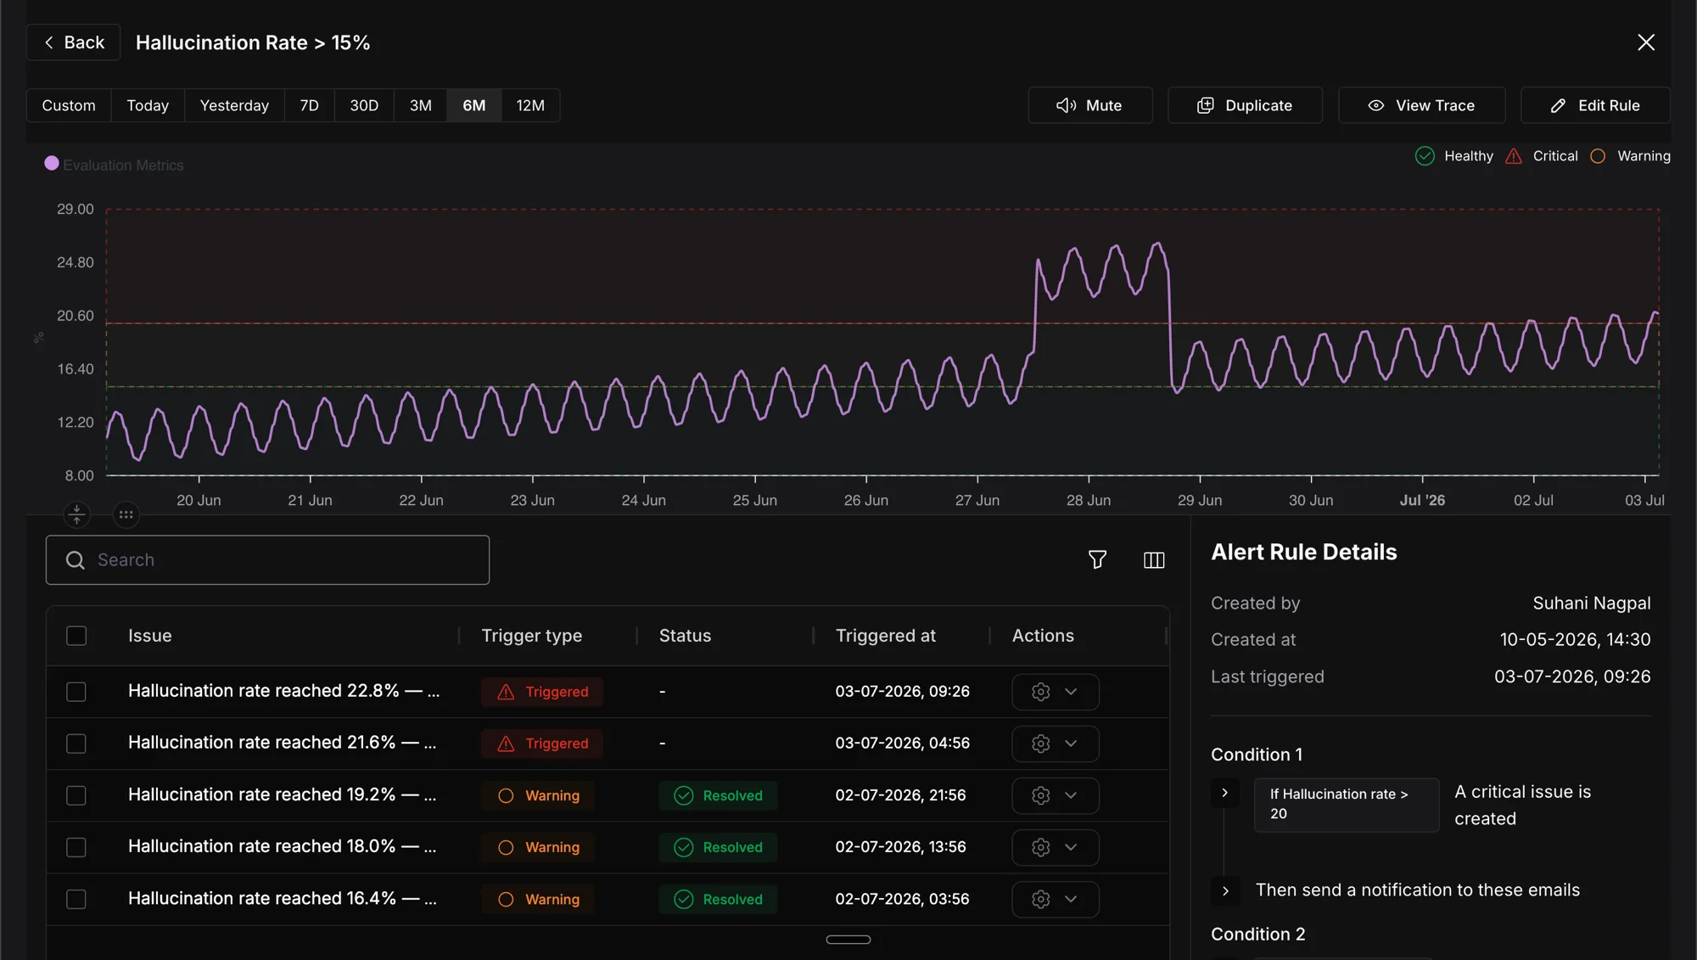The width and height of the screenshot is (1697, 960).
Task: Expand 'Then send a notification' section
Action: click(x=1225, y=890)
